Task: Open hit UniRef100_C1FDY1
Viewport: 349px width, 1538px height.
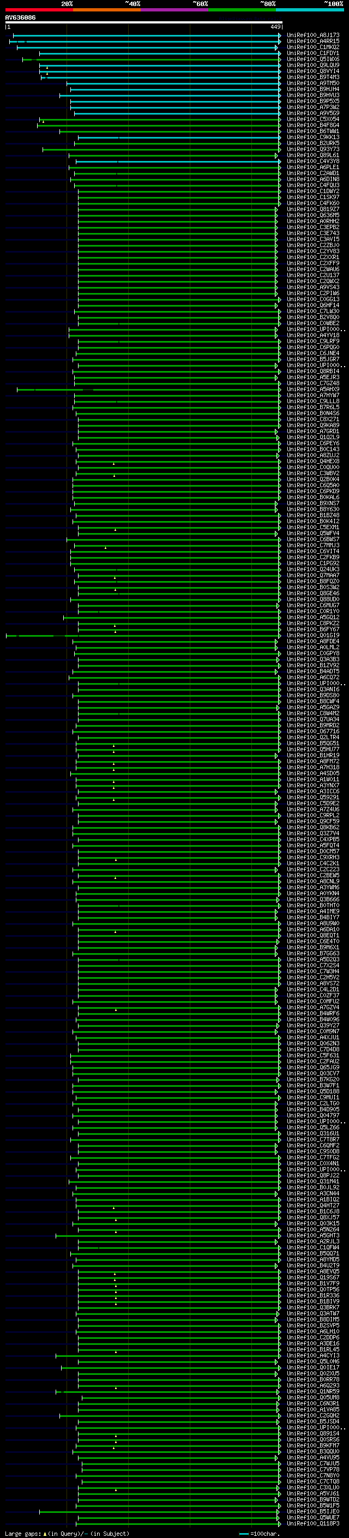Action: (312, 53)
